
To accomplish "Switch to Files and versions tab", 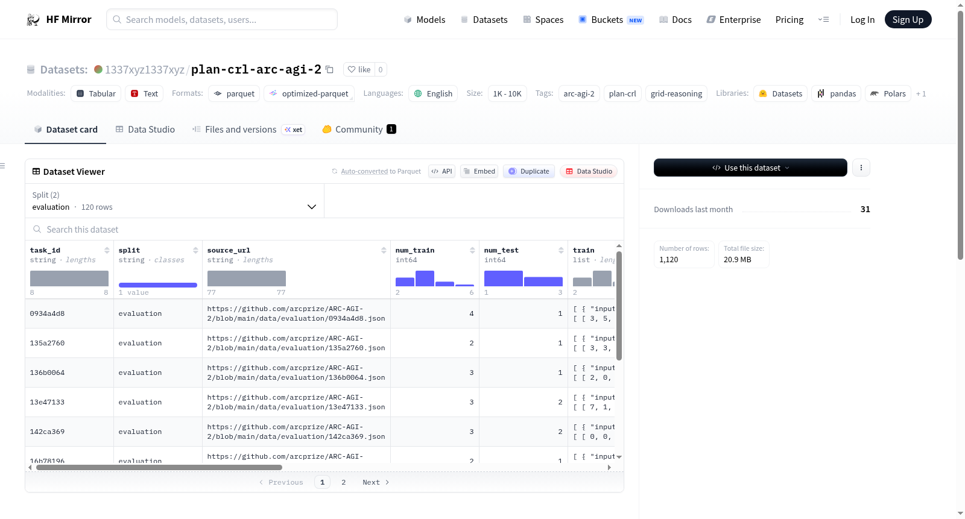I will pyautogui.click(x=248, y=129).
